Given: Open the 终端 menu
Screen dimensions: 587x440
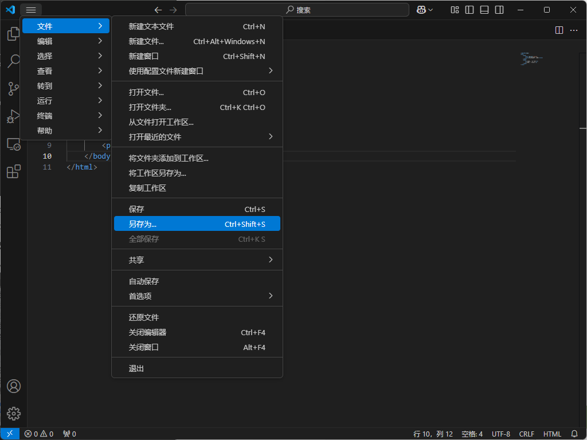Looking at the screenshot, I should 66,116.
